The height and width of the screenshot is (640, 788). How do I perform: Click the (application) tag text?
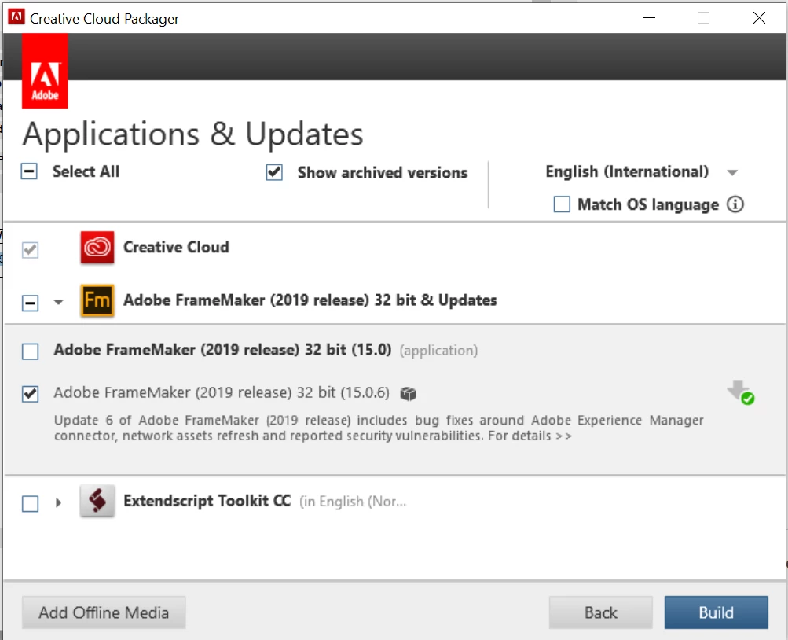pyautogui.click(x=438, y=351)
